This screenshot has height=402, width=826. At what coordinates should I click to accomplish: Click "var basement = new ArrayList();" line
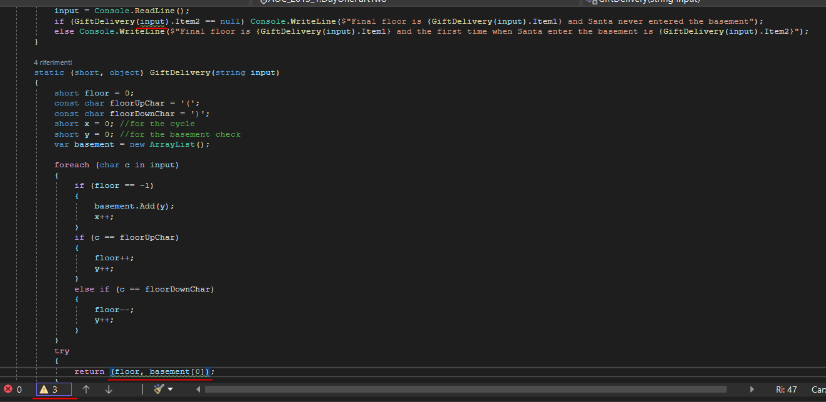[x=132, y=144]
